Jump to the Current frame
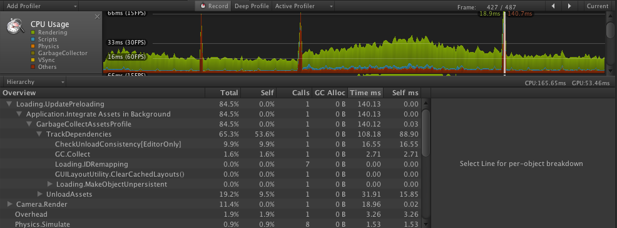The height and width of the screenshot is (228, 617). pyautogui.click(x=598, y=6)
